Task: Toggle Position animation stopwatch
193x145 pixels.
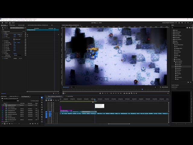Action: 5,35
